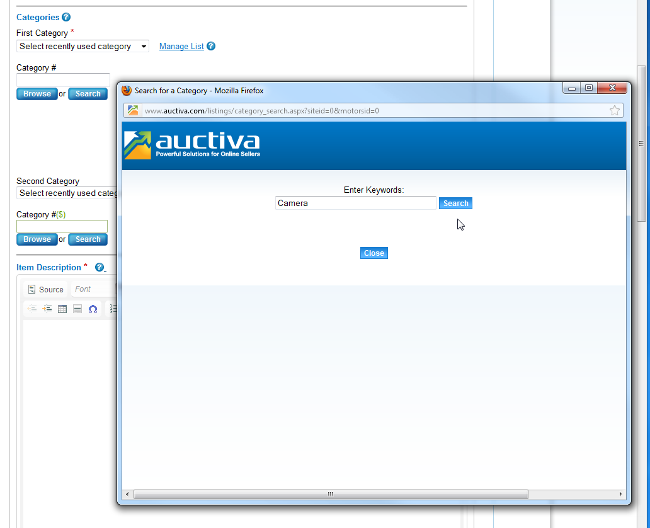The width and height of the screenshot is (650, 528).
Task: Click the Categories section heading
Action: tap(38, 17)
